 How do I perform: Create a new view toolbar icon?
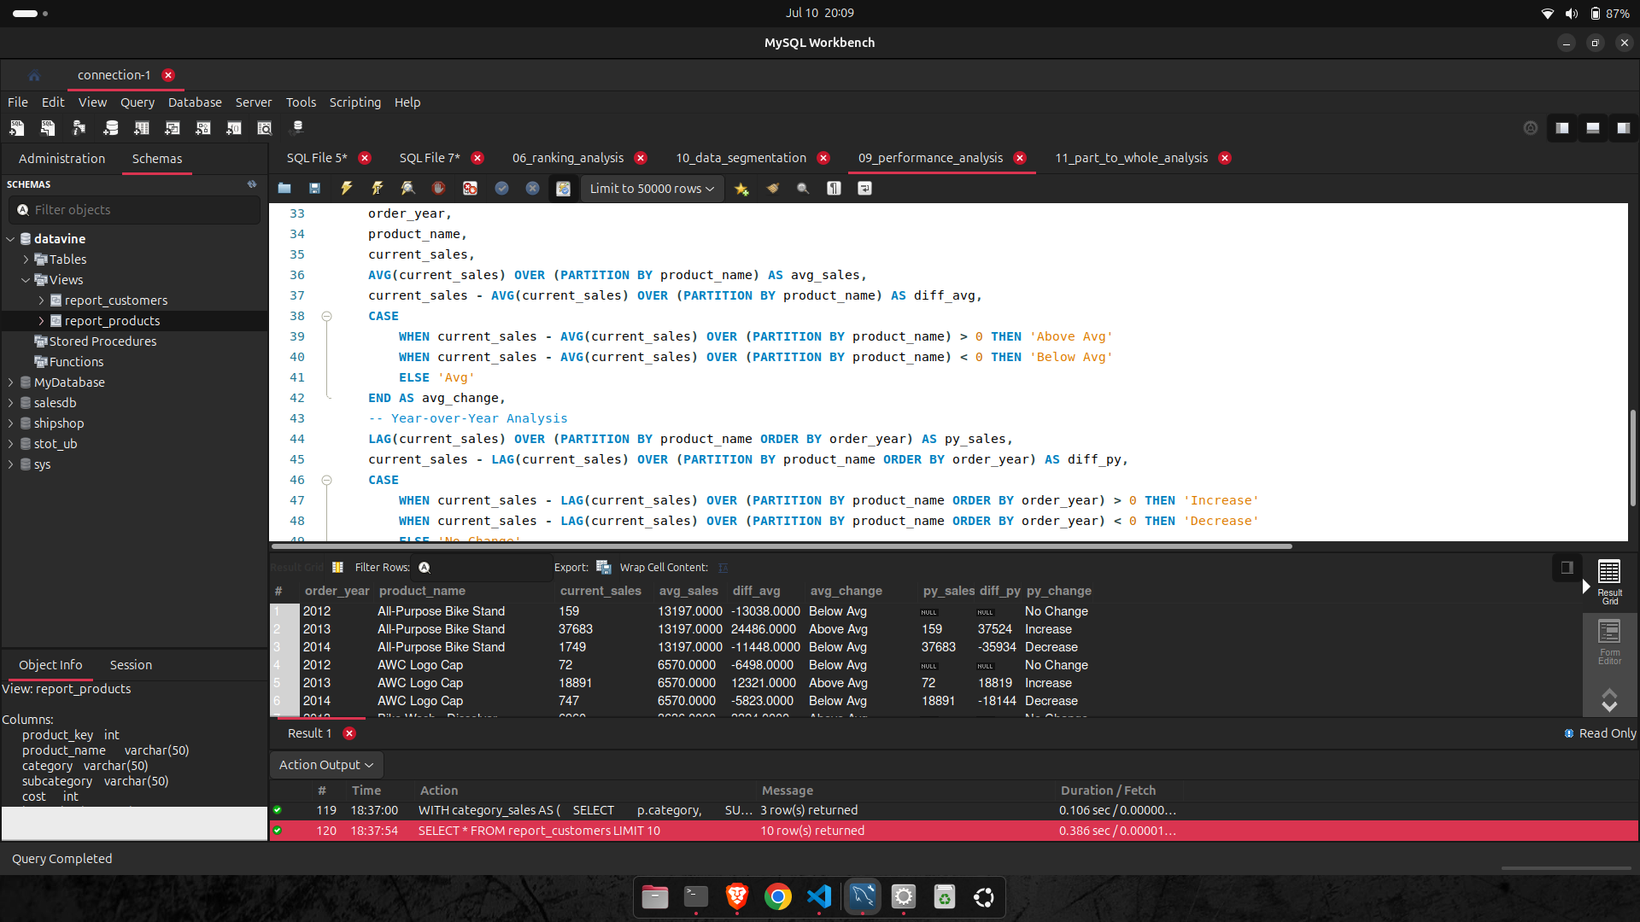[x=173, y=128]
